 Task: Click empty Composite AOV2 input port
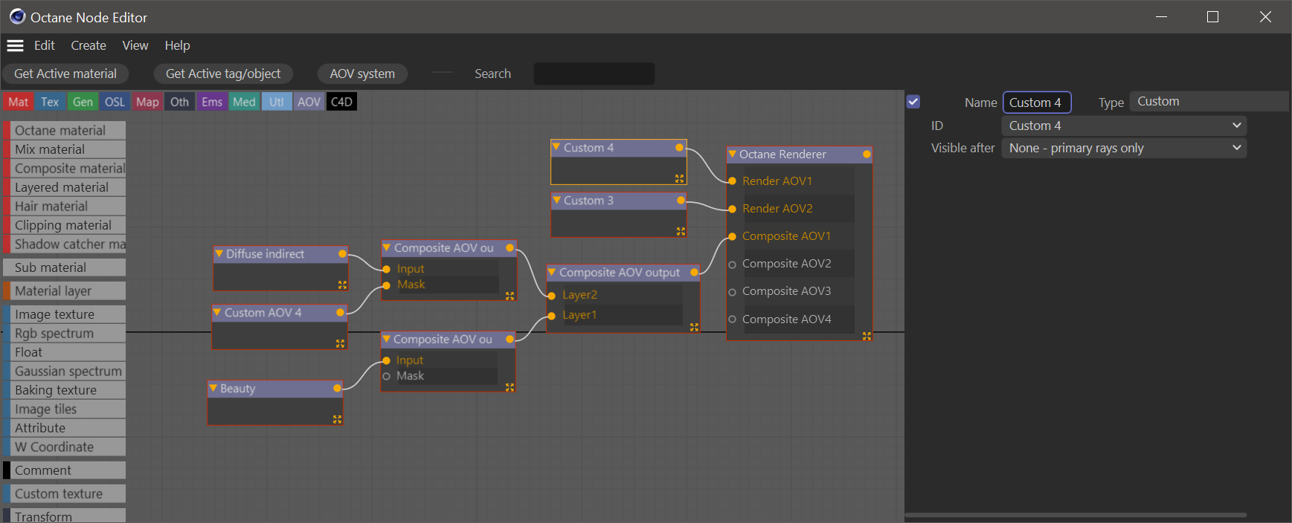point(732,264)
